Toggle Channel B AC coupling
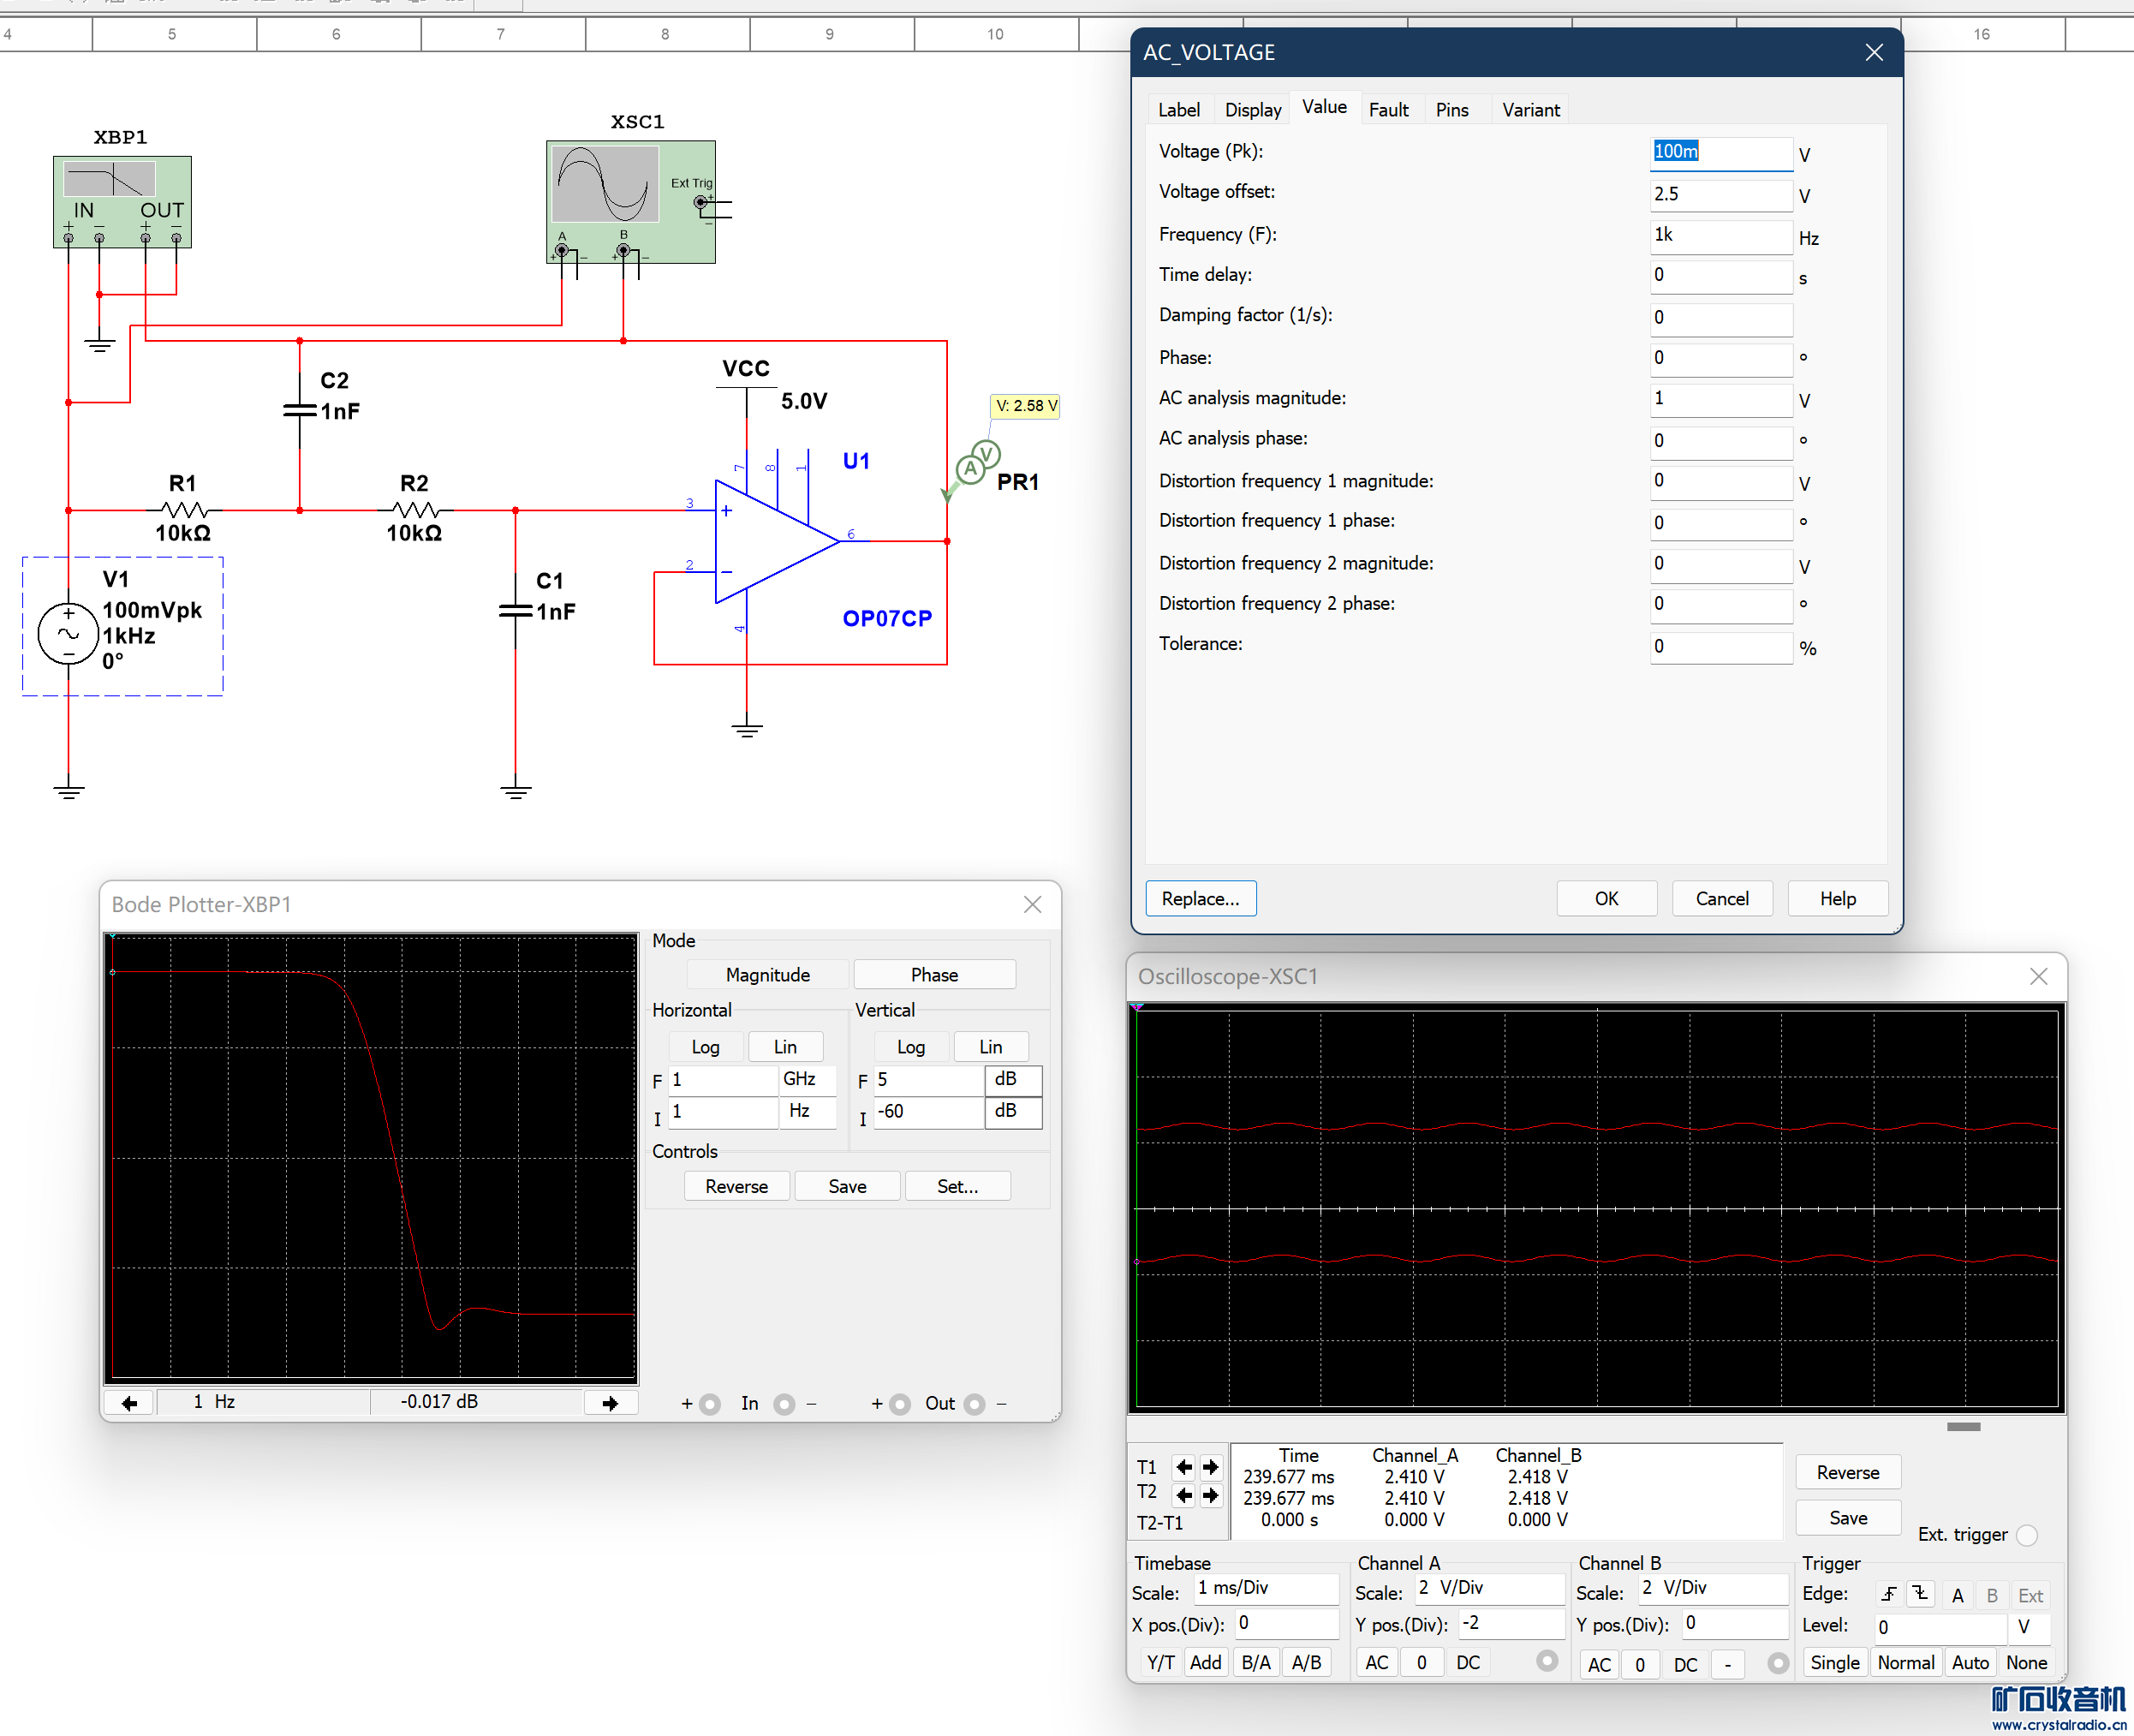The width and height of the screenshot is (2134, 1736). tap(1599, 1664)
